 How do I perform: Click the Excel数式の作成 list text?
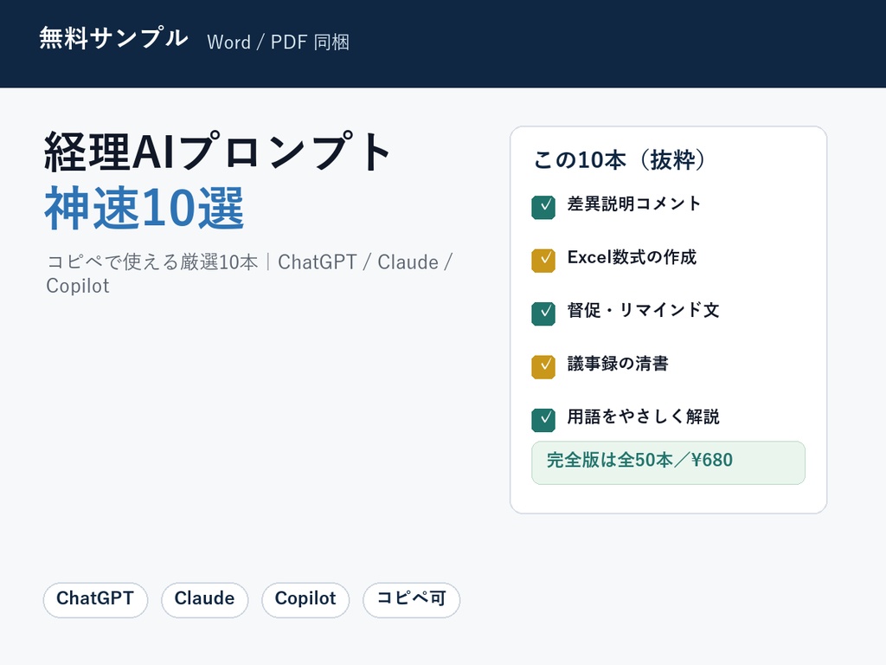632,257
